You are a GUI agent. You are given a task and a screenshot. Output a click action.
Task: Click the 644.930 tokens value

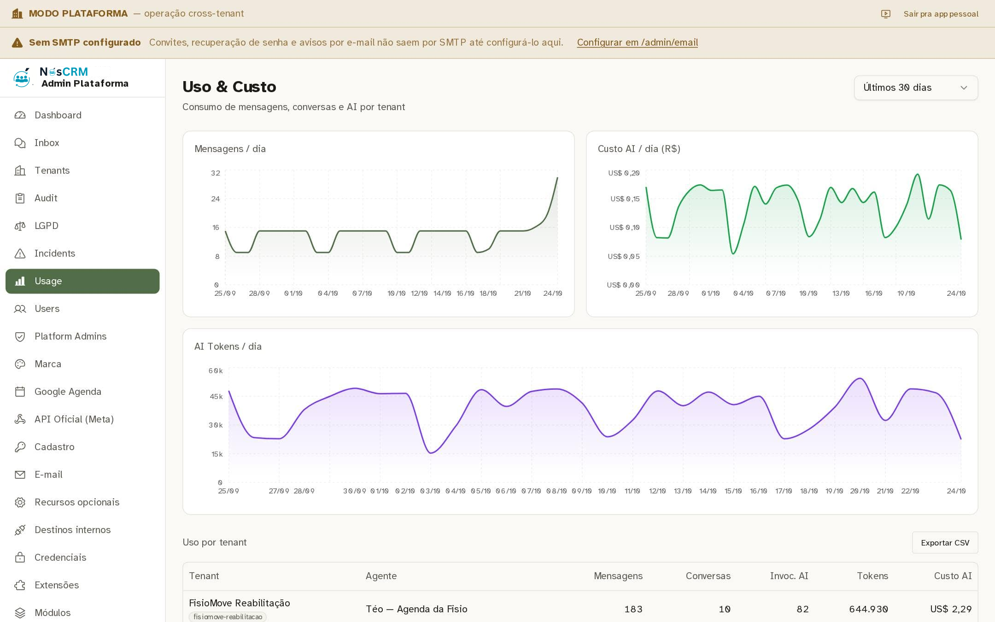pyautogui.click(x=868, y=609)
